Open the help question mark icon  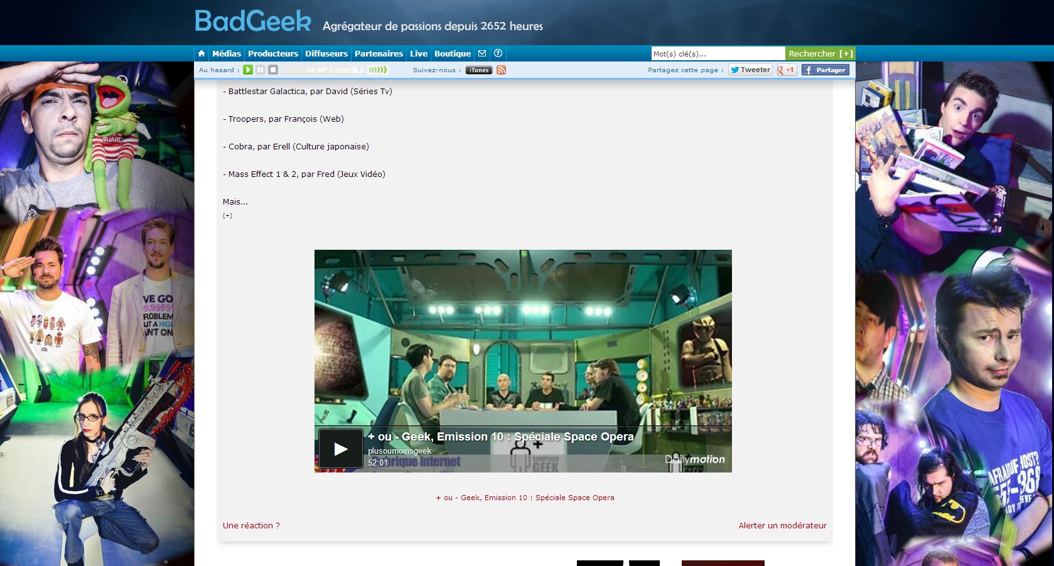tap(498, 54)
